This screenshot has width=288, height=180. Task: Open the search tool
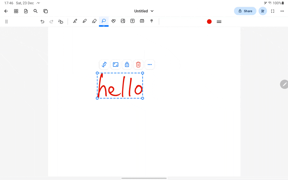click(x=35, y=11)
